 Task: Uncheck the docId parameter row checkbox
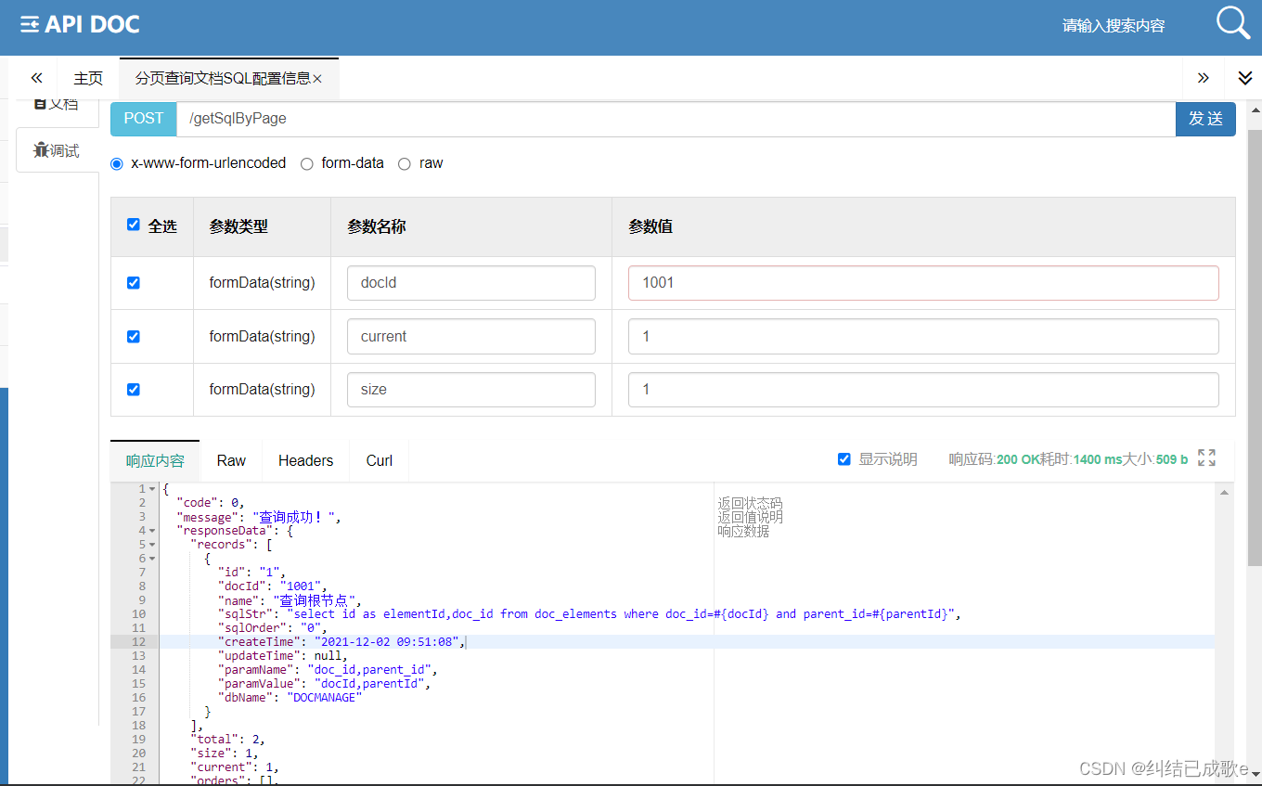134,282
